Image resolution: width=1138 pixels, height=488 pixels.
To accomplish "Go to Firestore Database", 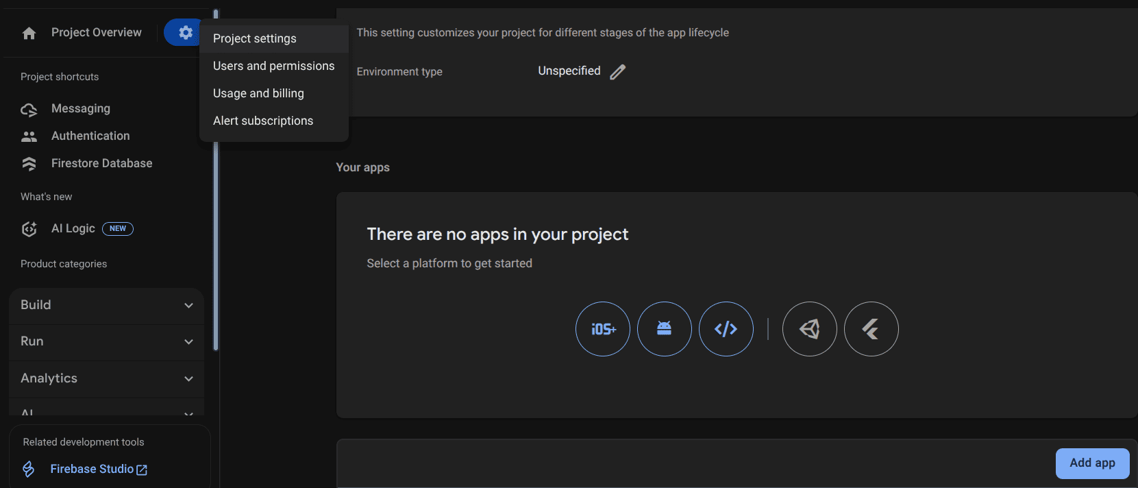I will (101, 163).
